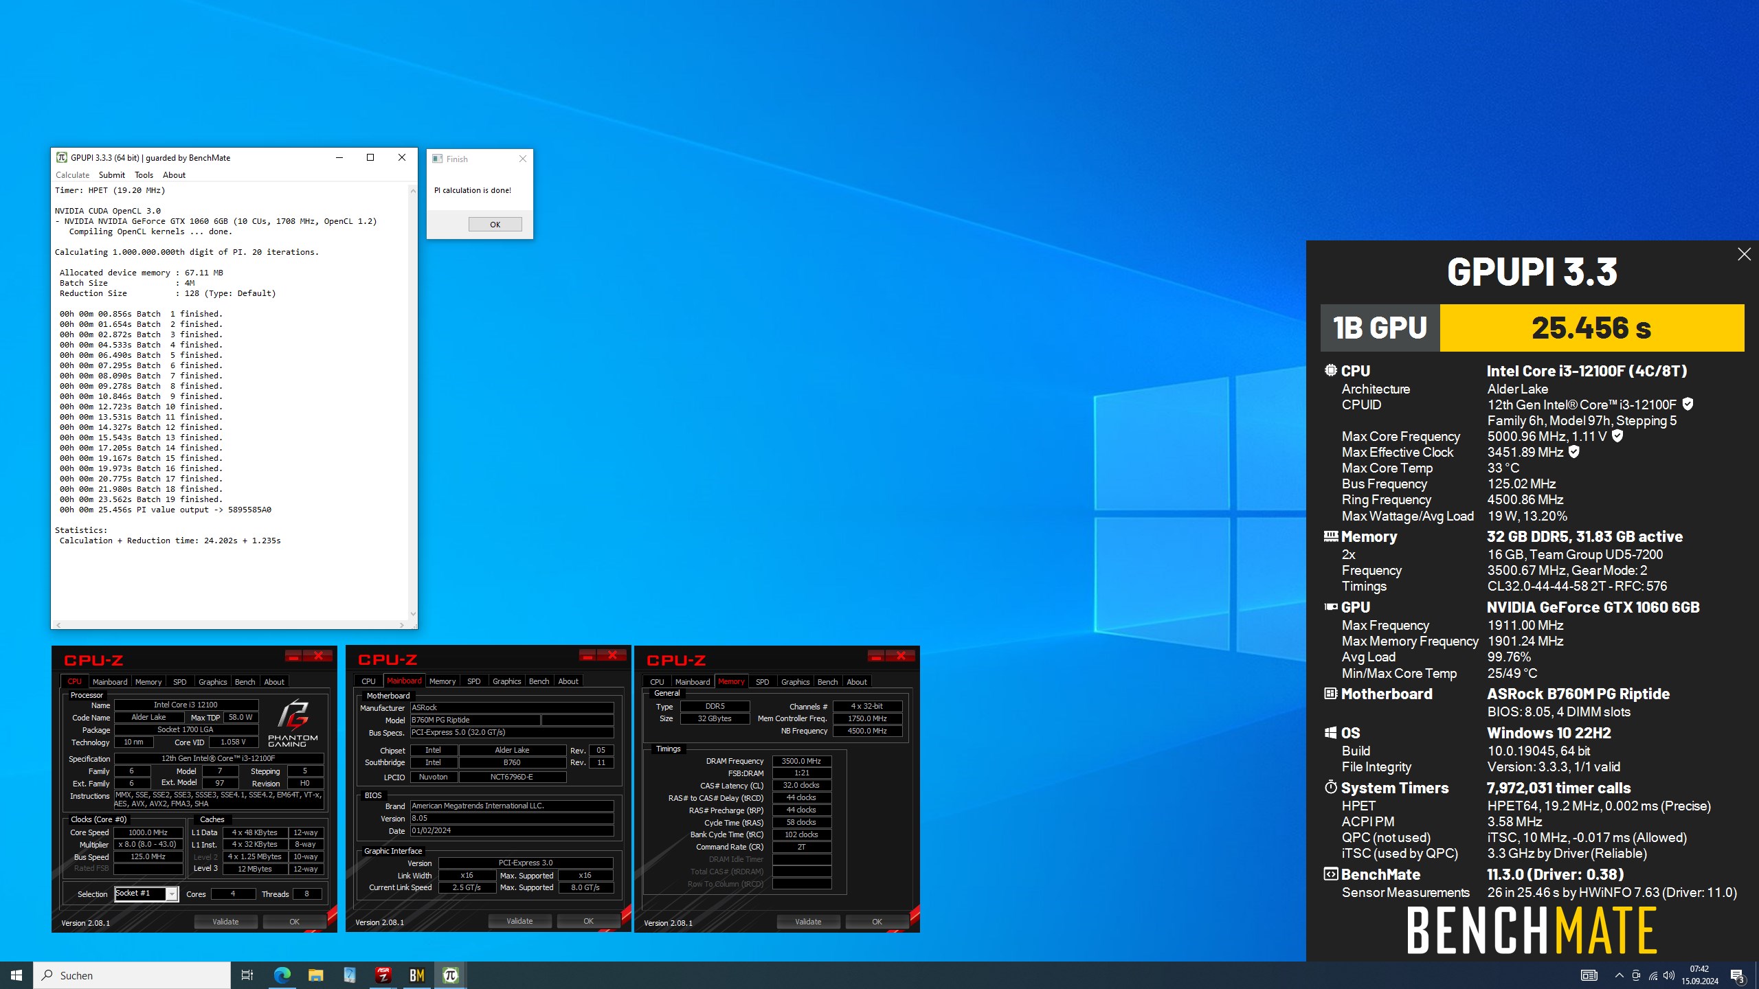Click scroll down arrow in GPUPI log
1759x989 pixels.
[x=413, y=614]
